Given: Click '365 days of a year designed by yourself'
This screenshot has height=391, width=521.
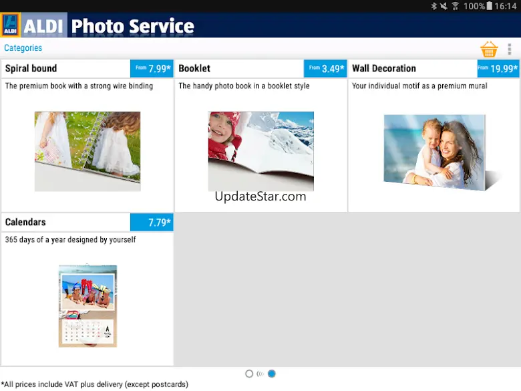Looking at the screenshot, I should click(70, 239).
